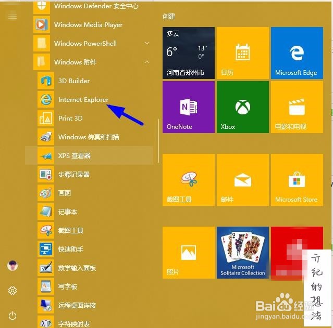Launch the Microsoft Store tile
Image resolution: width=333 pixels, height=328 pixels.
coord(297,180)
